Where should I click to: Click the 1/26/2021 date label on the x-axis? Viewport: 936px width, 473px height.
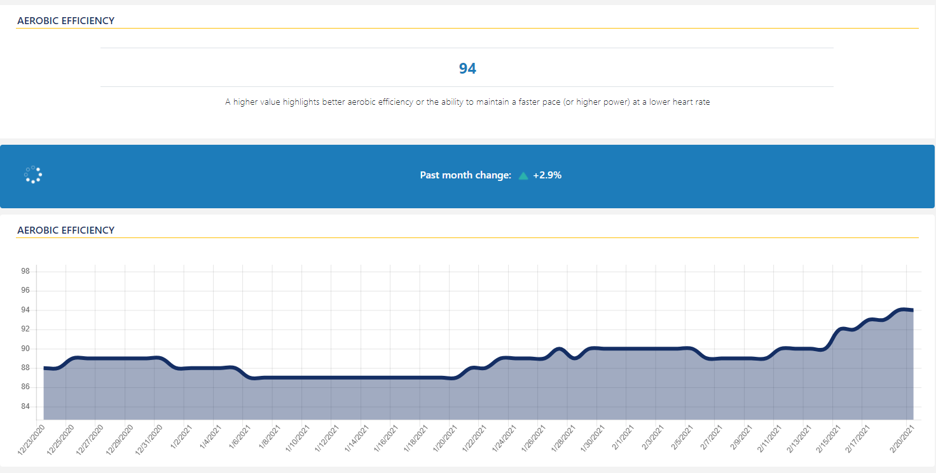click(x=533, y=438)
